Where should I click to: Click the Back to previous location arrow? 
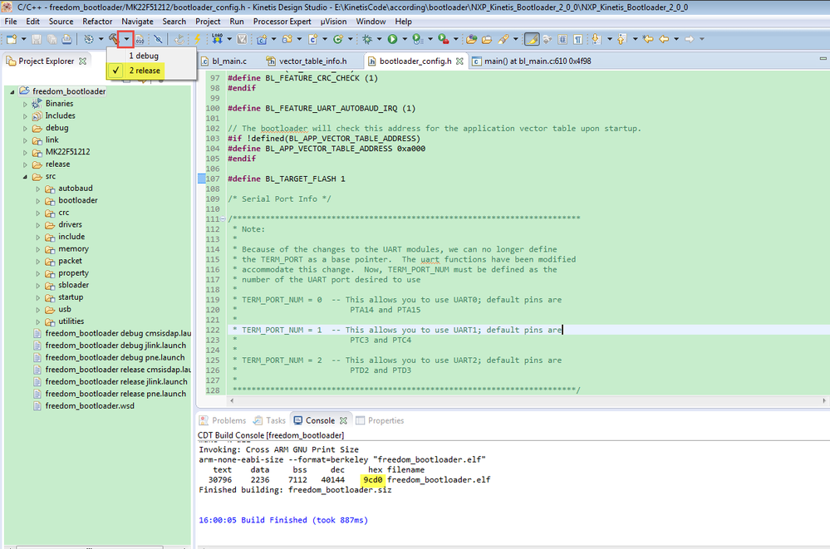[664, 39]
